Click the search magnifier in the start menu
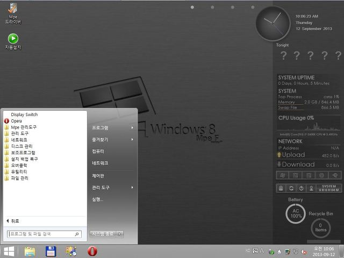The image size is (344, 258). [x=77, y=234]
